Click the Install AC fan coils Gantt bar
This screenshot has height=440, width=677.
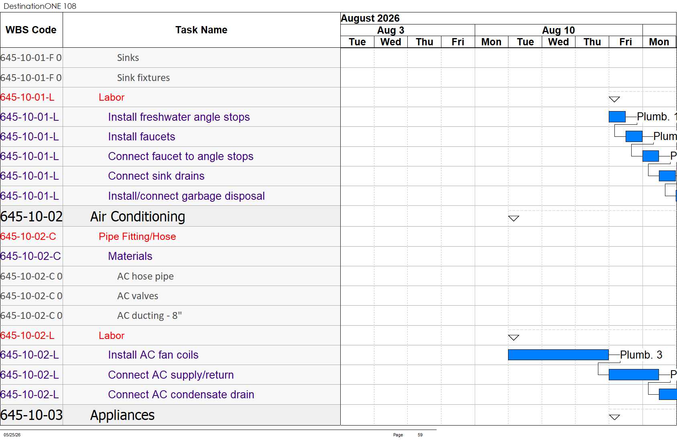[x=558, y=355]
